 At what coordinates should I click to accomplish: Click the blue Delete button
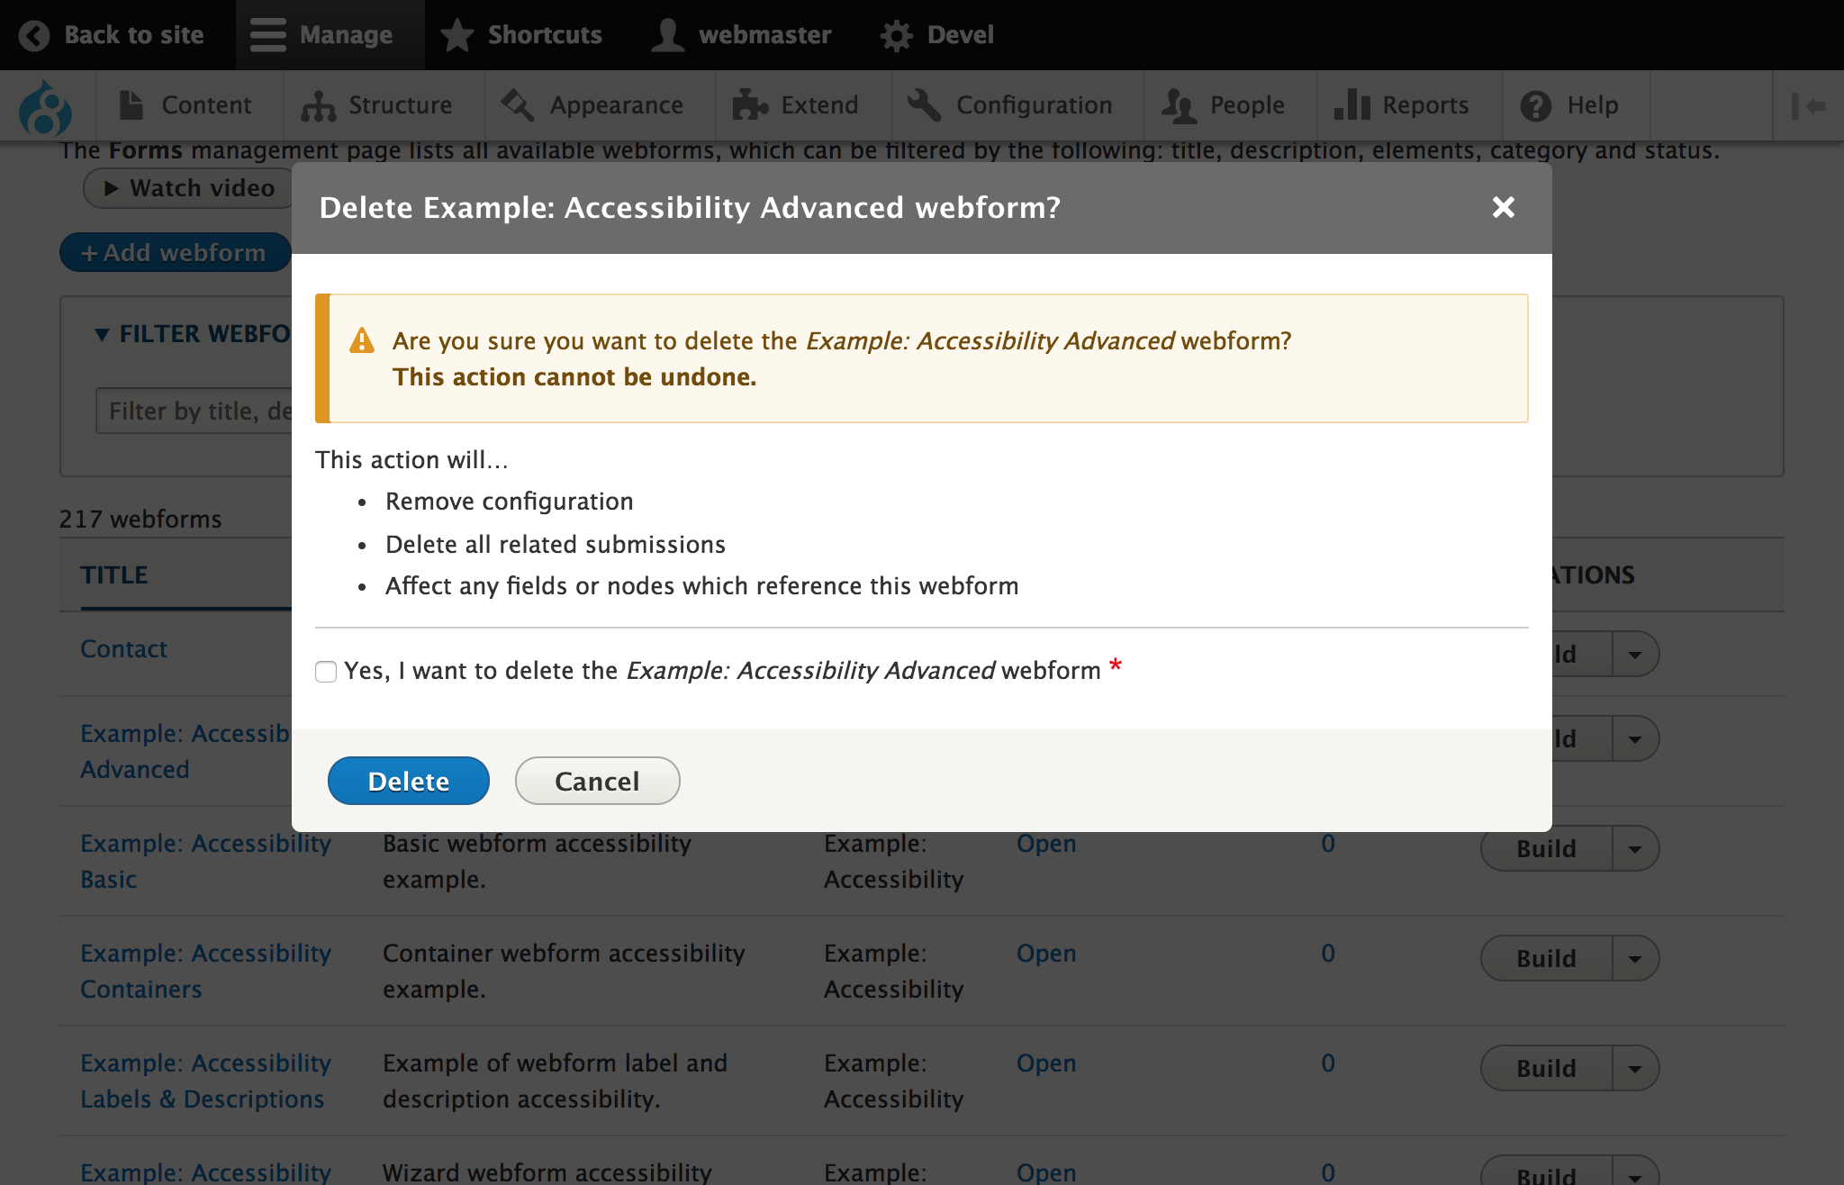click(408, 781)
